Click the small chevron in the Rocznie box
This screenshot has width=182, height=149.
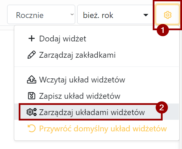coord(72,14)
